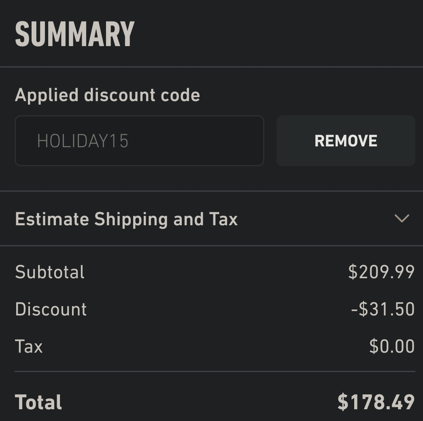The image size is (423, 421).
Task: Click the Applied discount code label
Action: point(107,95)
